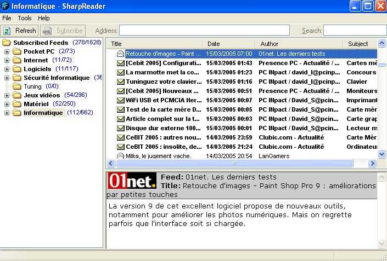Screen dimensions: 387x261
Task: Select article 'La marmotte met la co...'
Action: click(x=162, y=72)
